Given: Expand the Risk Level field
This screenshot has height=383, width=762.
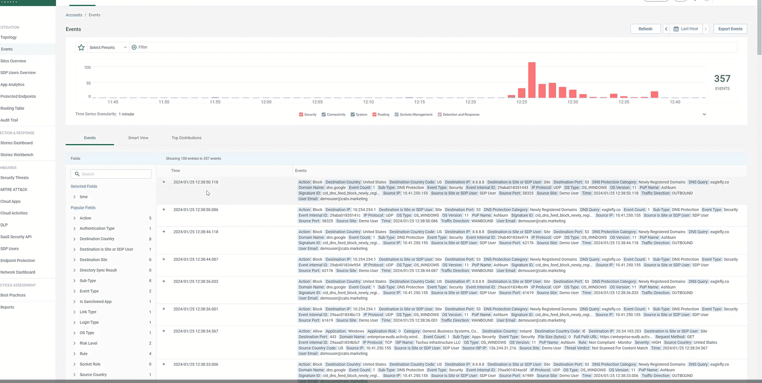Looking at the screenshot, I should [x=75, y=344].
